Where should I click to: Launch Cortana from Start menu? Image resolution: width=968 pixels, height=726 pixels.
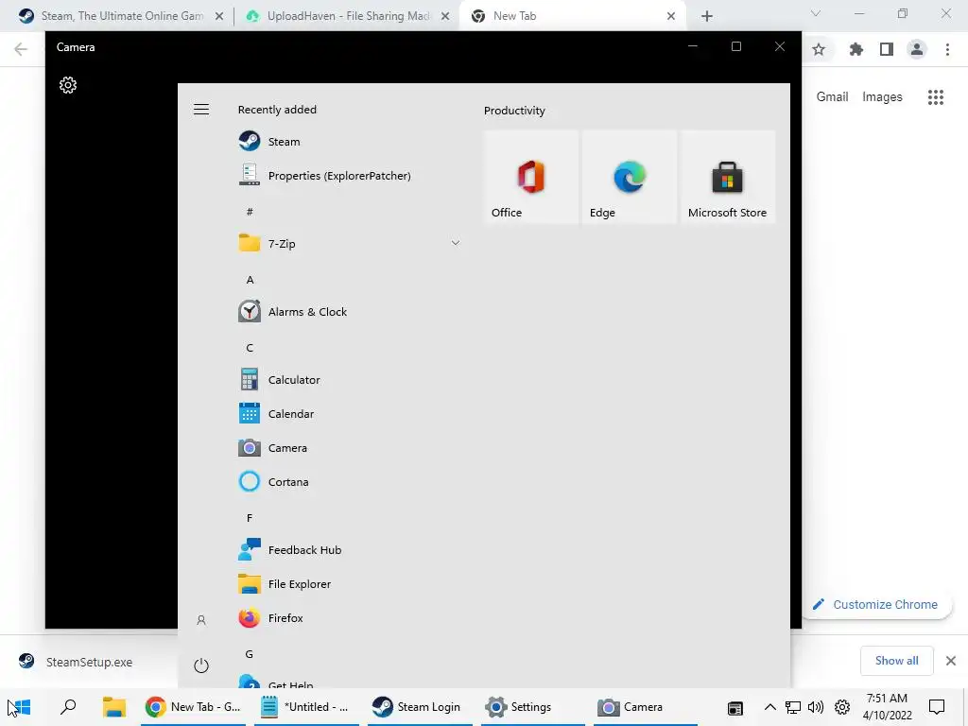point(350,481)
